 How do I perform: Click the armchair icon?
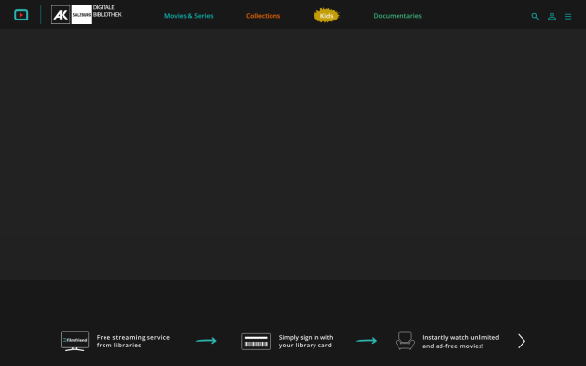[x=405, y=341]
